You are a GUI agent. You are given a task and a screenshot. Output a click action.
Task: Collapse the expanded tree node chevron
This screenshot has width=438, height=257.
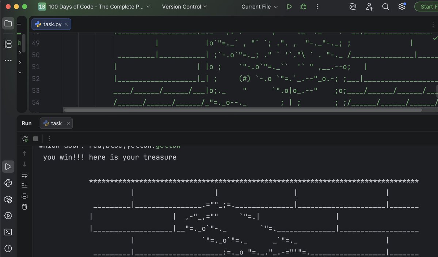20,73
